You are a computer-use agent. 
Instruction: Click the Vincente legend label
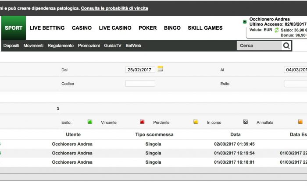point(109,123)
